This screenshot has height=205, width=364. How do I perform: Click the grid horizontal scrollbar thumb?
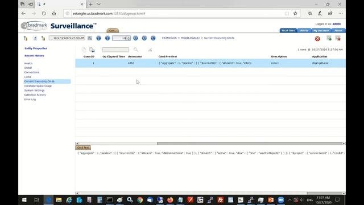pyautogui.click(x=250, y=143)
